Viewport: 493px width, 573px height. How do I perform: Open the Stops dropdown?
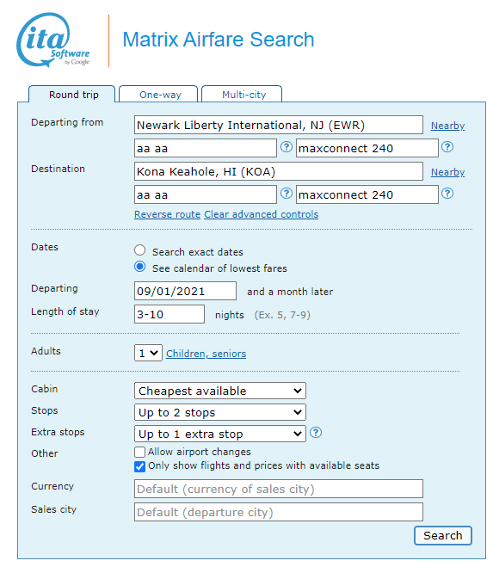click(x=220, y=412)
